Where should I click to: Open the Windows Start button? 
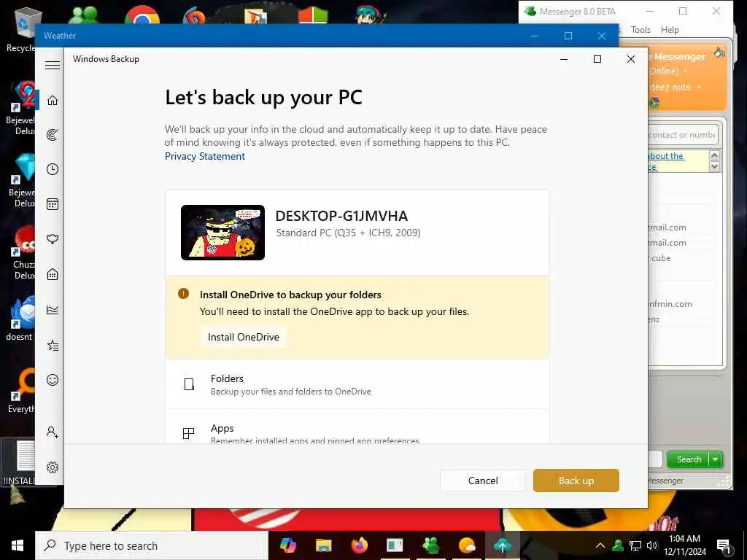(18, 545)
